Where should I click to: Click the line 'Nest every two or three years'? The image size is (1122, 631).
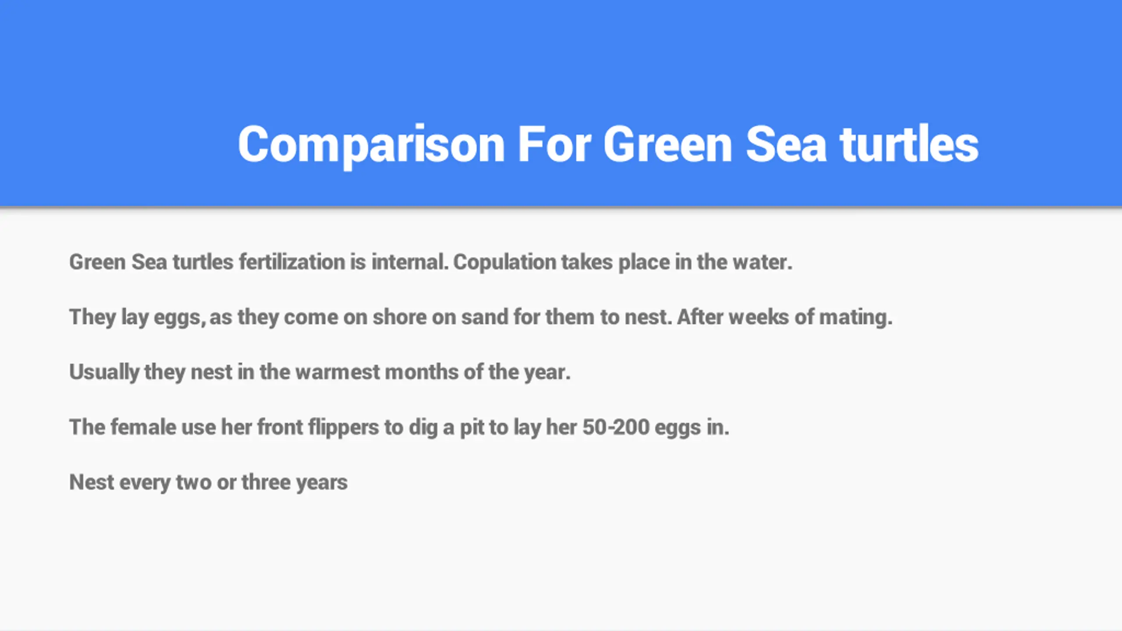click(208, 482)
